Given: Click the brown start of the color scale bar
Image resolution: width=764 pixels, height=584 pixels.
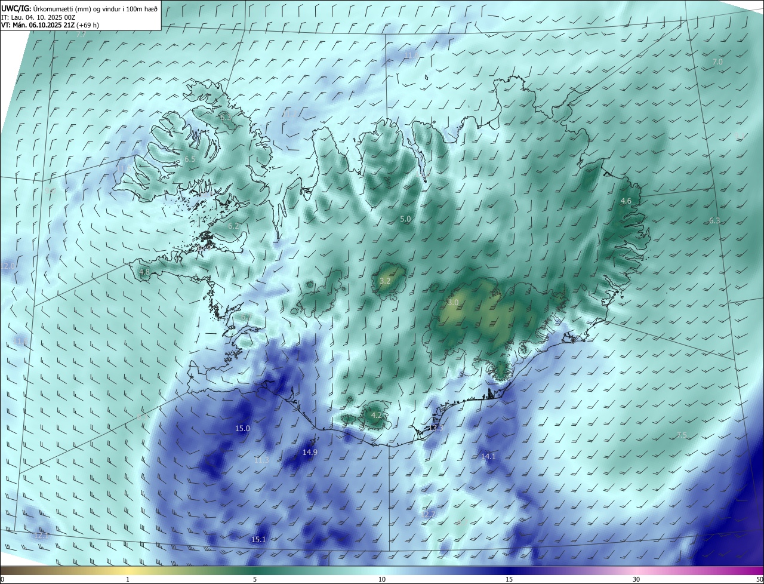Looking at the screenshot, I should tap(6, 571).
